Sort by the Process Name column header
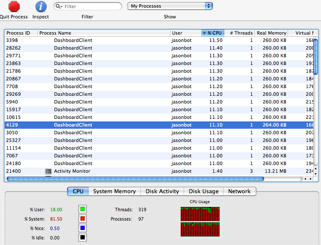The width and height of the screenshot is (321, 245). click(x=104, y=33)
